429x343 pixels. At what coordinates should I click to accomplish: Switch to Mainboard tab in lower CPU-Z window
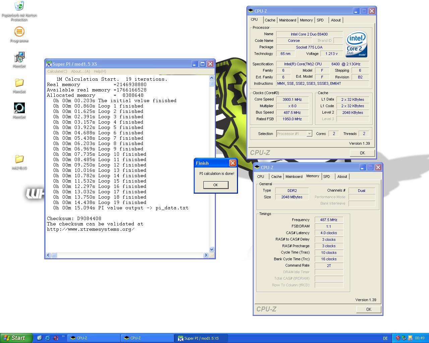click(x=294, y=177)
